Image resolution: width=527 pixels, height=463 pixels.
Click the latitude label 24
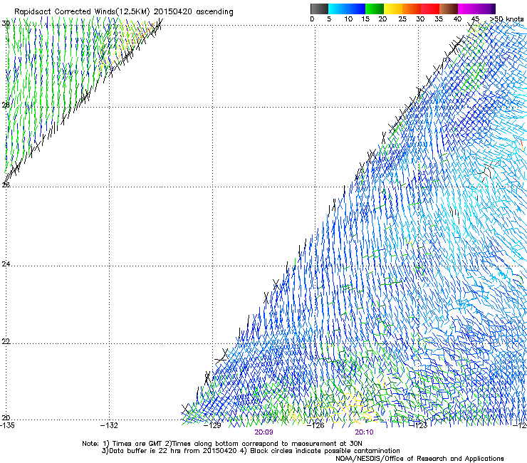point(6,264)
